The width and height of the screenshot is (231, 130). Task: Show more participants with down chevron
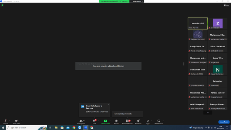click(208, 112)
